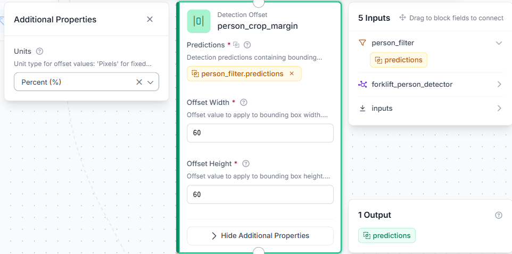Click the top connector node of block
Screen dimensions: 512x254
(259, 3)
